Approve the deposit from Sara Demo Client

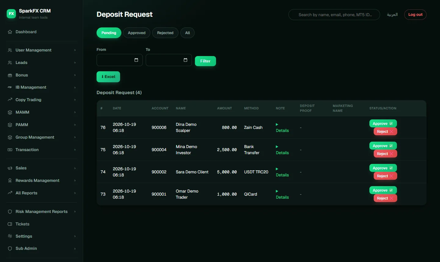[x=383, y=168]
